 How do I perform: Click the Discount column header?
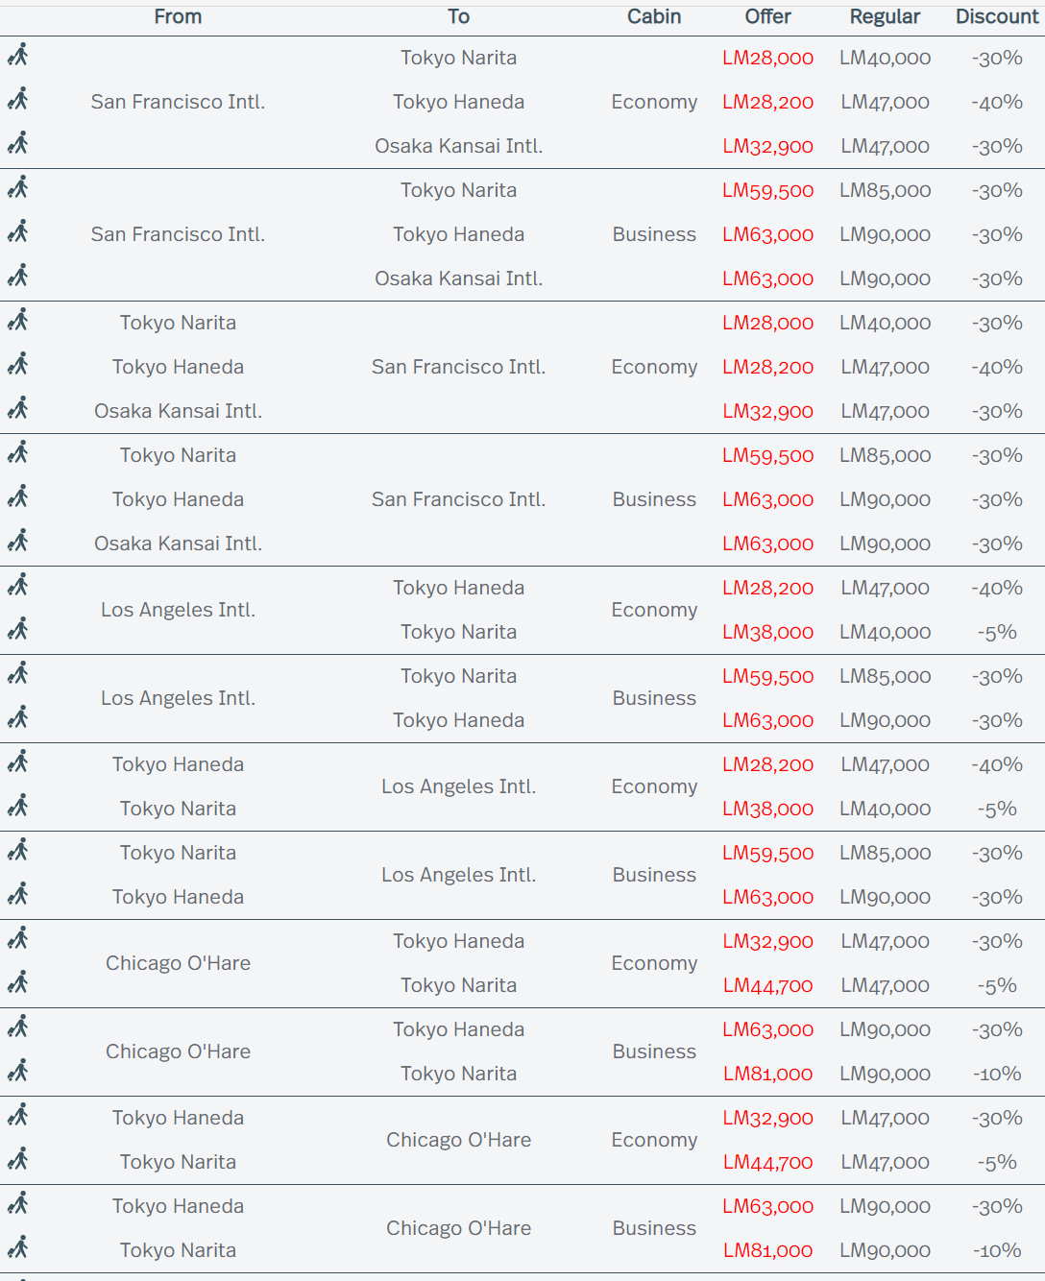(997, 17)
